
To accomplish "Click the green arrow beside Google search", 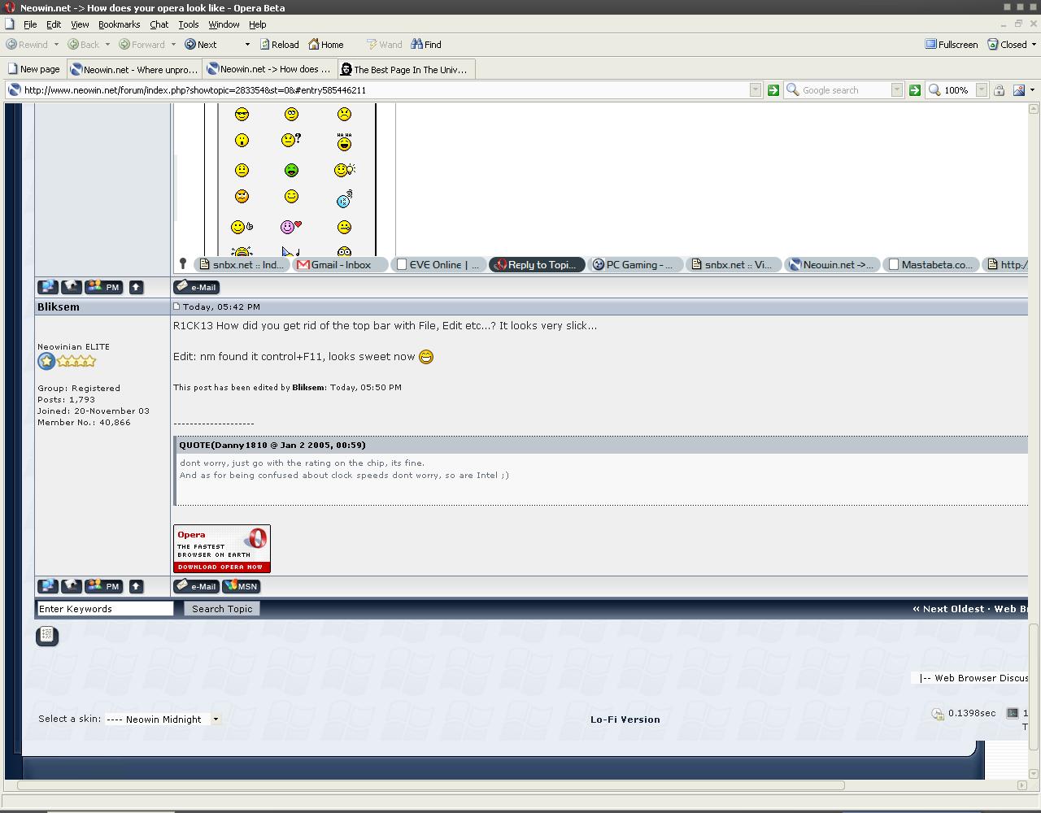I will point(915,90).
